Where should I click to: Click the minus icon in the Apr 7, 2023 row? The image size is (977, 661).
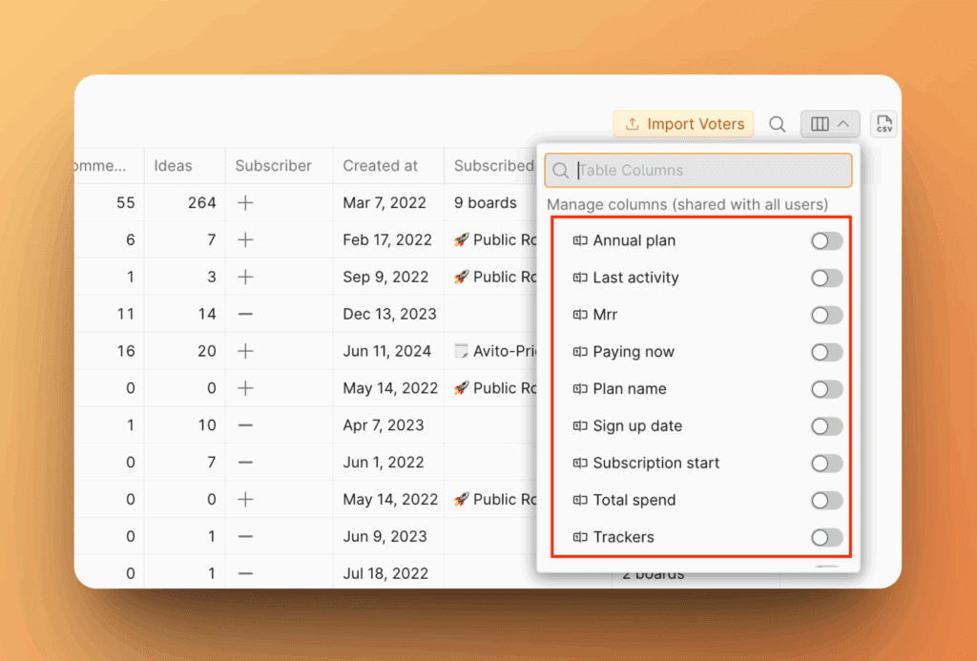(245, 425)
